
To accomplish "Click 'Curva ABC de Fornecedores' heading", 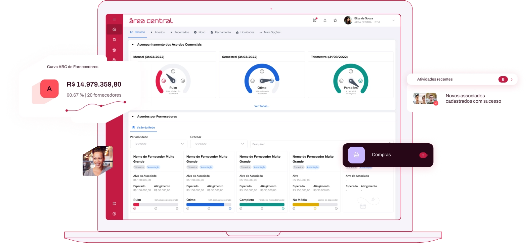I will 73,67.
